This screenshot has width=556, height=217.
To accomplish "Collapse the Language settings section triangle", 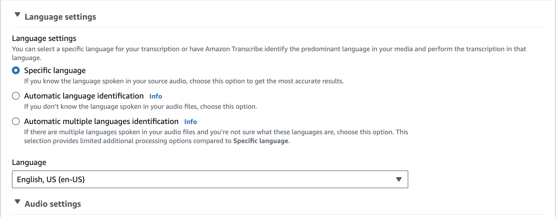I will [17, 15].
